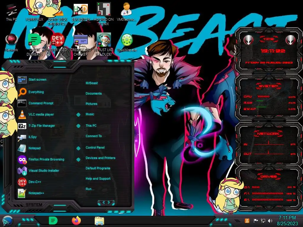Click the C:\ drive usage bar
This screenshot has width=303, height=227.
256,187
